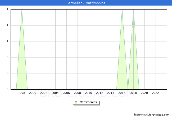Click the 1998 x-axis year label
The width and height of the screenshot is (172, 119).
pos(22,93)
